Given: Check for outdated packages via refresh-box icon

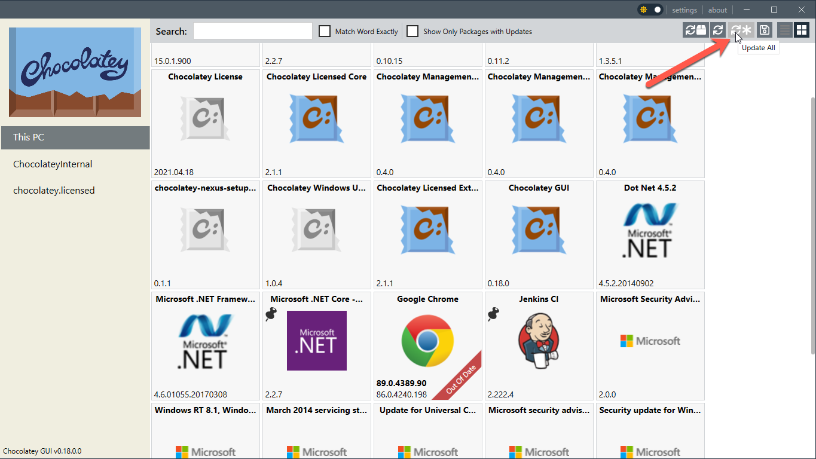Looking at the screenshot, I should pyautogui.click(x=696, y=30).
